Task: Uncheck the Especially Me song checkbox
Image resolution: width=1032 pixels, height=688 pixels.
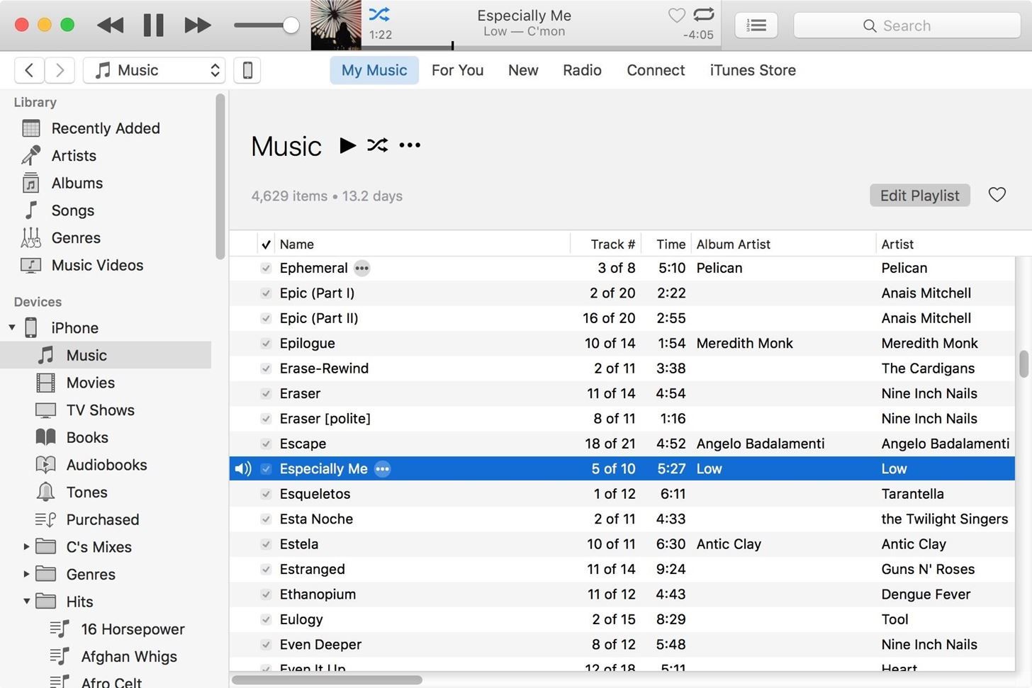Action: tap(266, 469)
